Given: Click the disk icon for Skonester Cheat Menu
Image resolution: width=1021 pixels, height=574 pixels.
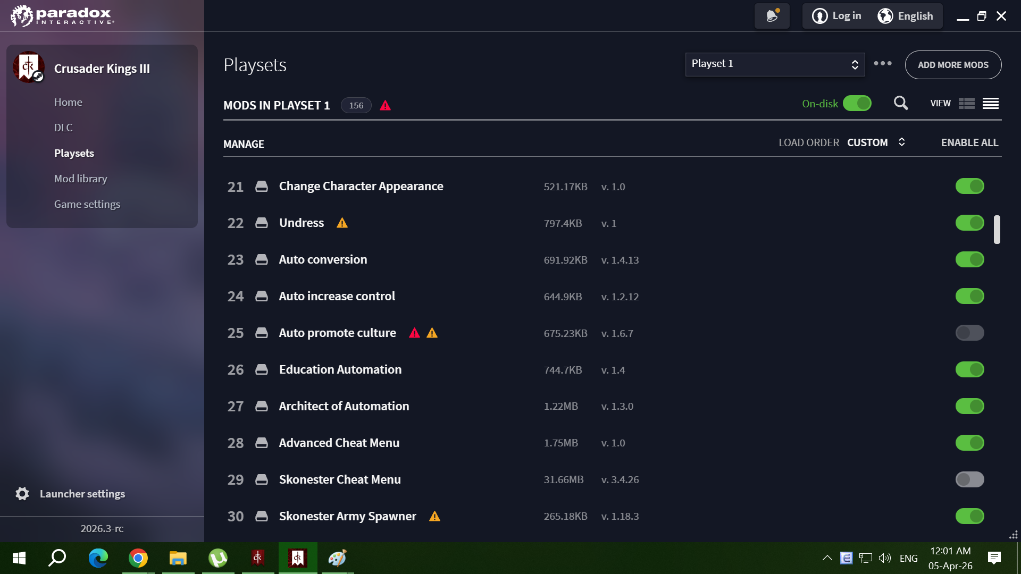Looking at the screenshot, I should (262, 480).
